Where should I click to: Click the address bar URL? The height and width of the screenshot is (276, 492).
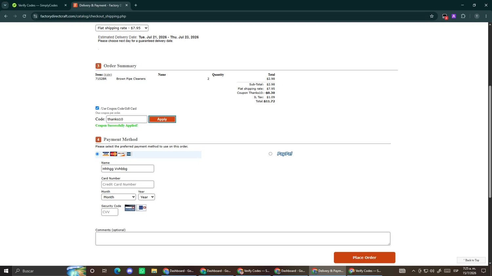pos(83,16)
